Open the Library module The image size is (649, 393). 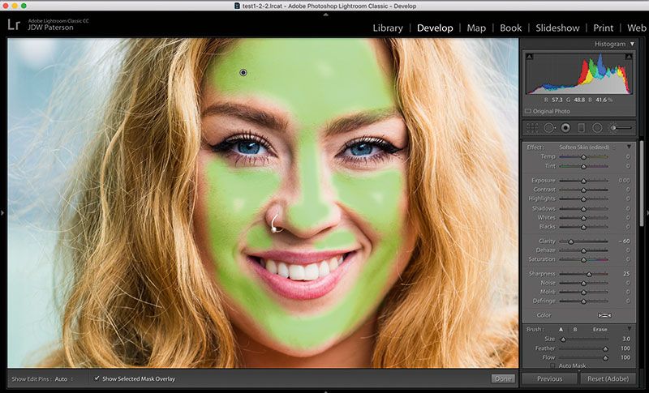(x=388, y=28)
